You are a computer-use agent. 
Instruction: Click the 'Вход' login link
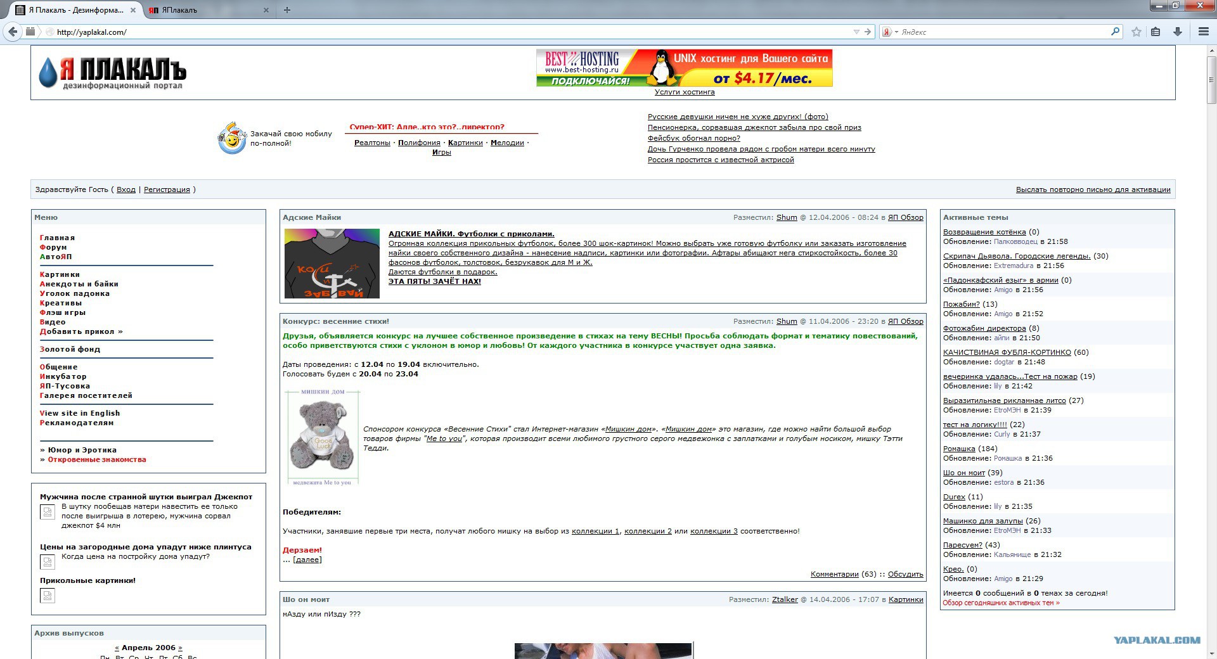click(126, 189)
